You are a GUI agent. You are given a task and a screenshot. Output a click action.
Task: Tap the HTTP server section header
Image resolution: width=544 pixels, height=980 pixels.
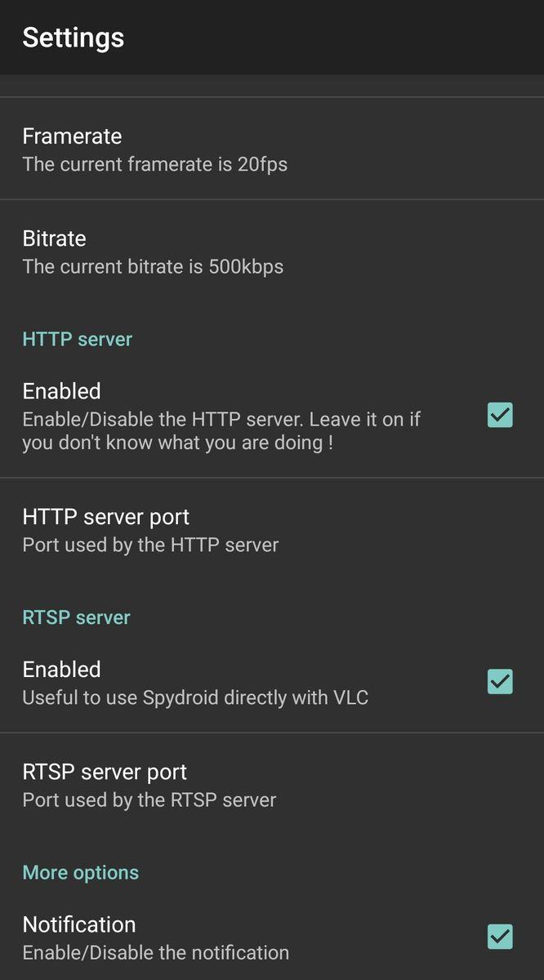(78, 339)
